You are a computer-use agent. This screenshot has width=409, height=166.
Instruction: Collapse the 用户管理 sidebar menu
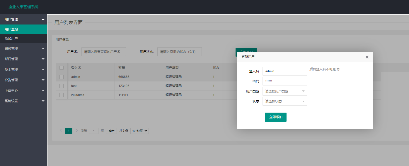coord(23,19)
